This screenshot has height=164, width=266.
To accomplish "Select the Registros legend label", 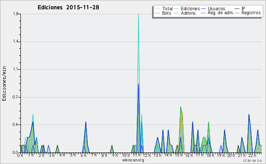I will pos(251,13).
